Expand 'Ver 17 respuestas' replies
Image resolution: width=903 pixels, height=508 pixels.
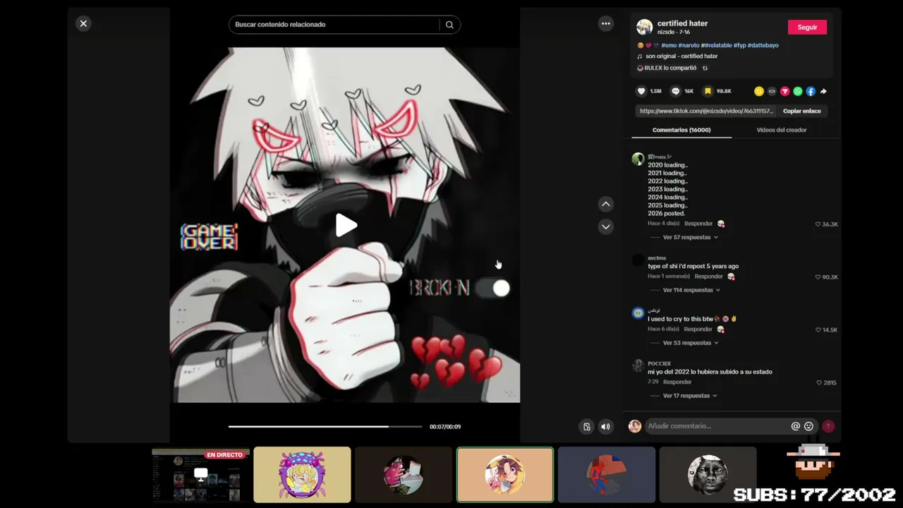689,396
